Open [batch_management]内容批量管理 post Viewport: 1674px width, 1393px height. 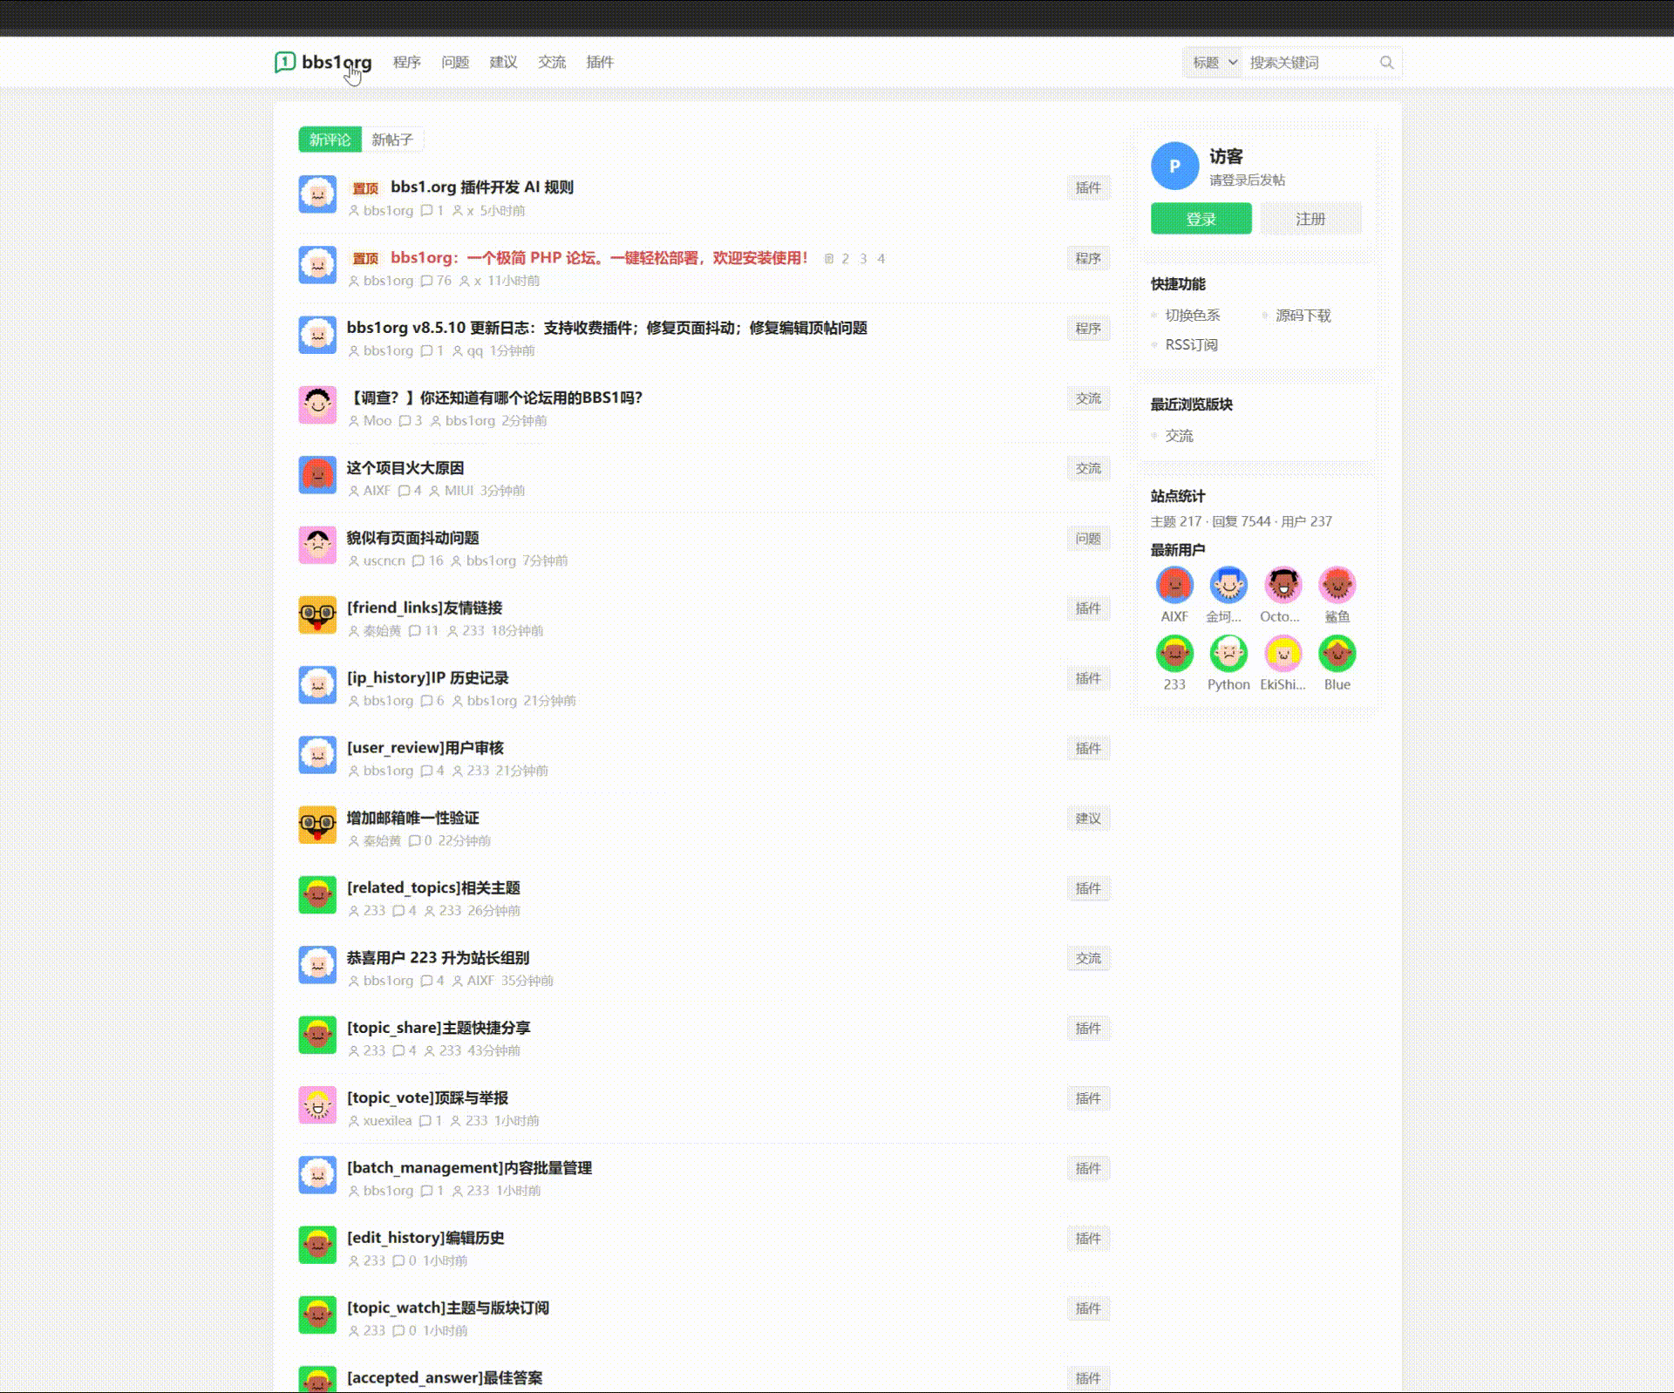point(469,1168)
